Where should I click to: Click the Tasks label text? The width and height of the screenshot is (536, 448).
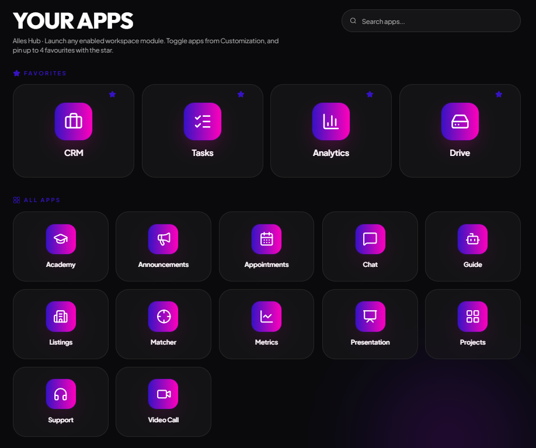(x=203, y=153)
